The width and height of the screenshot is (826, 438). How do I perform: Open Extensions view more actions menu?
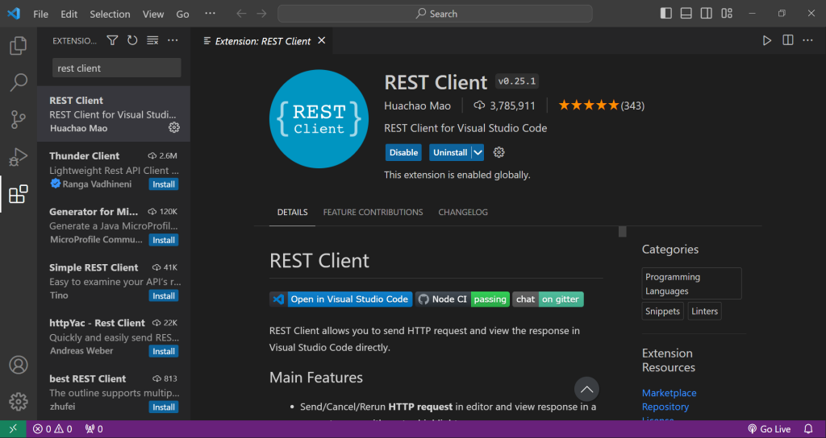(173, 40)
